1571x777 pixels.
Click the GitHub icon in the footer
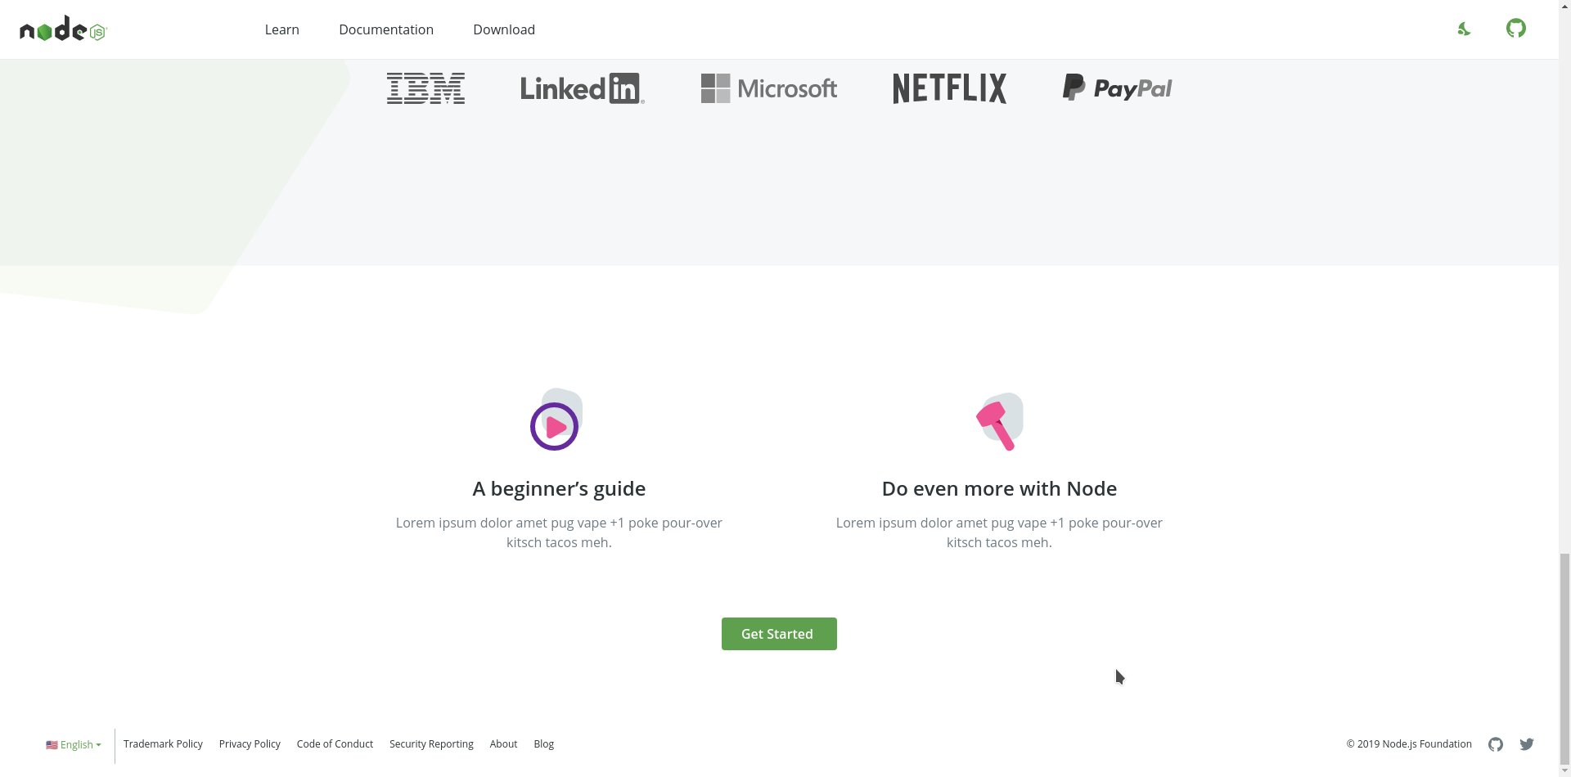[1496, 744]
